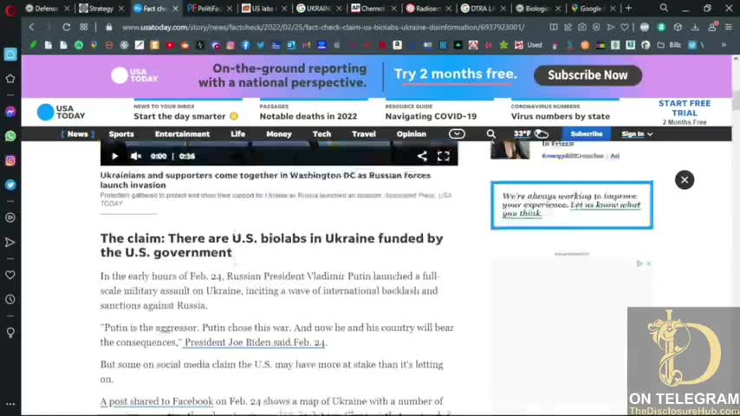This screenshot has height=416, width=740.
Task: Open sidebar My Flow arrow icon
Action: click(10, 243)
